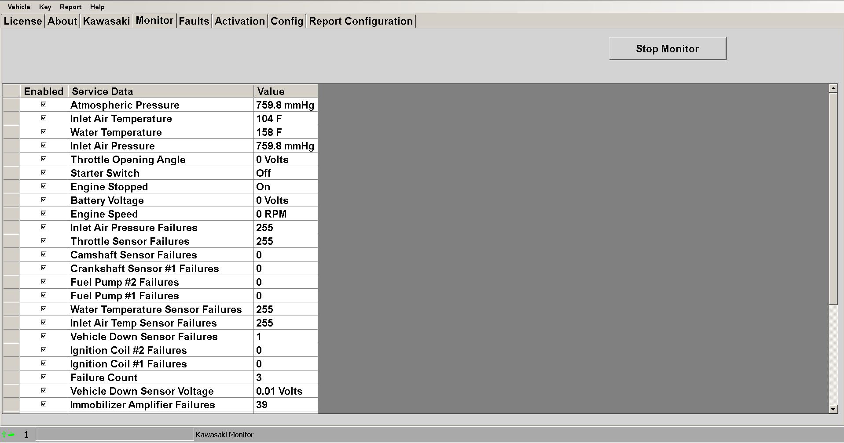Screen dimensions: 844x443
Task: Select Ignition Coil #1 Failures row
Action: 128,364
